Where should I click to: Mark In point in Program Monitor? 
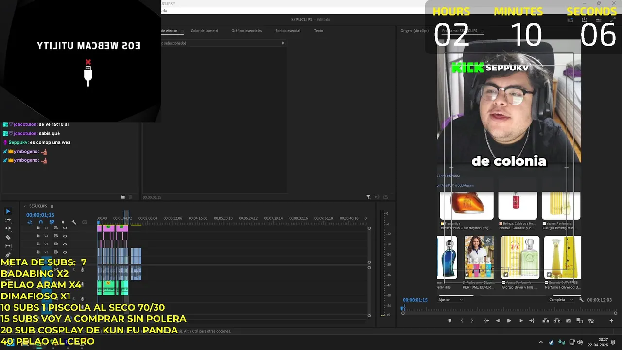(x=462, y=321)
